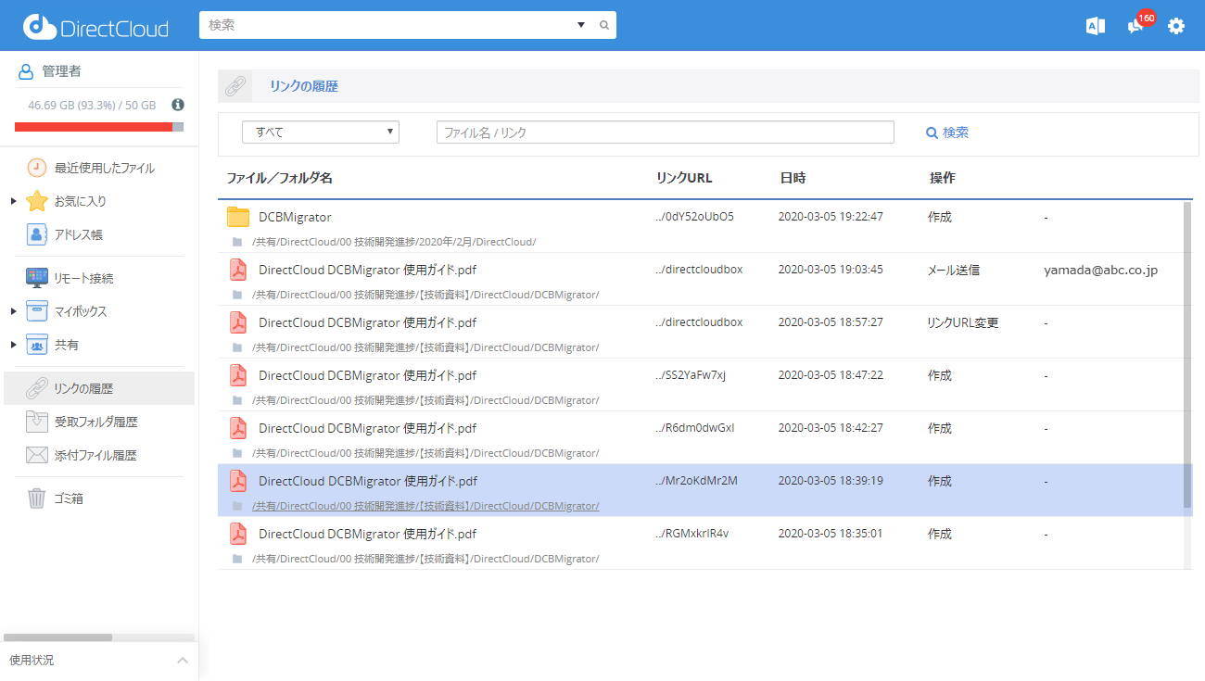Open the すべて filter dropdown

click(x=321, y=132)
